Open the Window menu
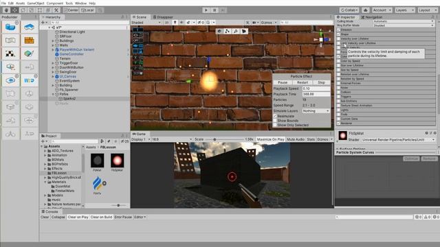 pyautogui.click(x=81, y=3)
